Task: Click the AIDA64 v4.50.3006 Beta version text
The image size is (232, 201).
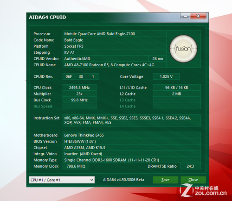Action: pyautogui.click(x=123, y=180)
